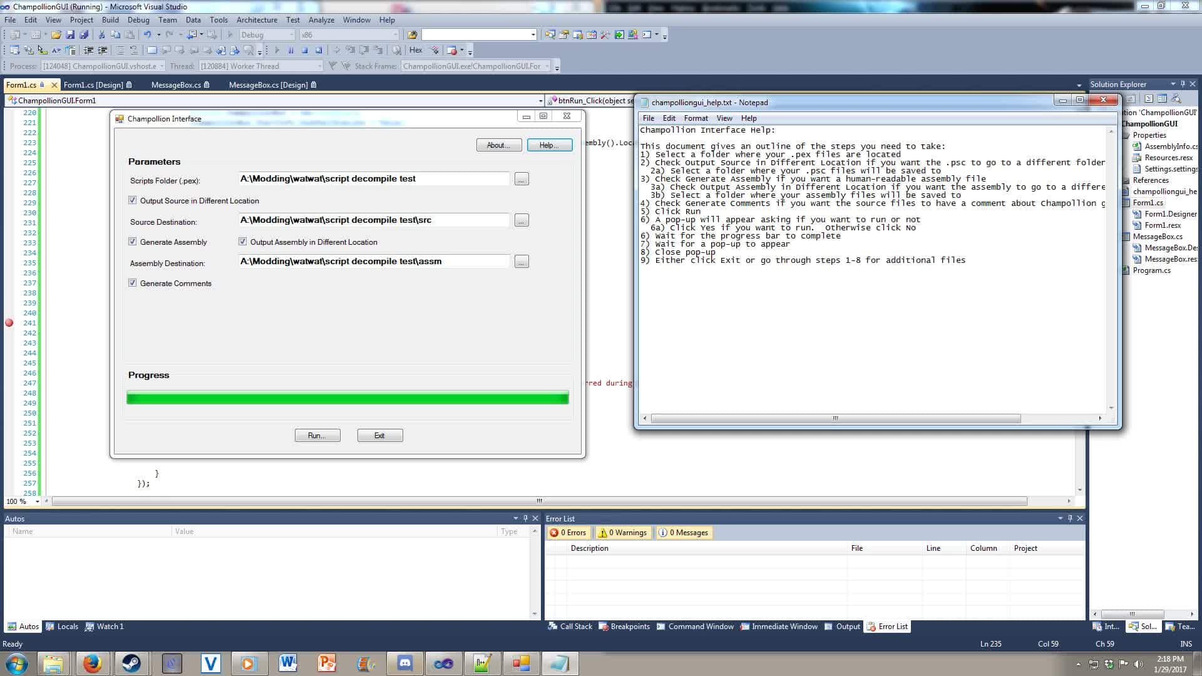Open the ChampollionGUI.Form1 class dropdown
The height and width of the screenshot is (676, 1202).
[541, 100]
